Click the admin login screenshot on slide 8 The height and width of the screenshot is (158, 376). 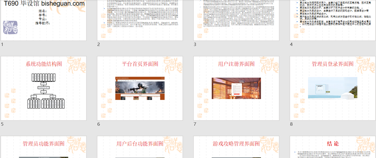(x=332, y=88)
